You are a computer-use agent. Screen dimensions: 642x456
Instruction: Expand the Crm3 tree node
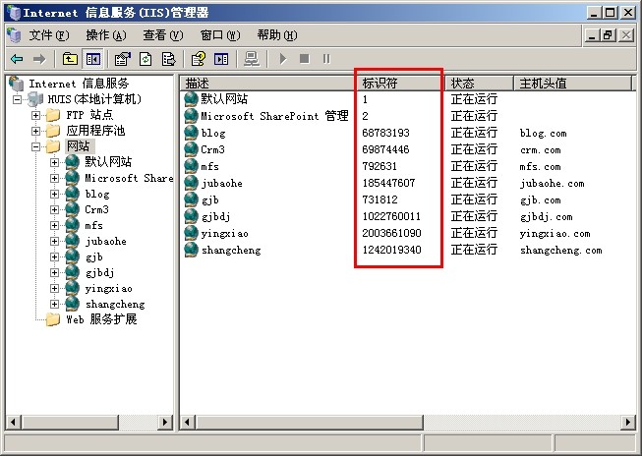pos(54,209)
